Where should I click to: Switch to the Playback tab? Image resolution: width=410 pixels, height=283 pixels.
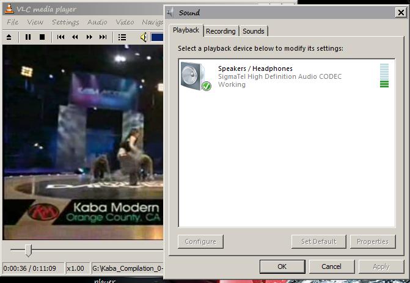coord(186,30)
